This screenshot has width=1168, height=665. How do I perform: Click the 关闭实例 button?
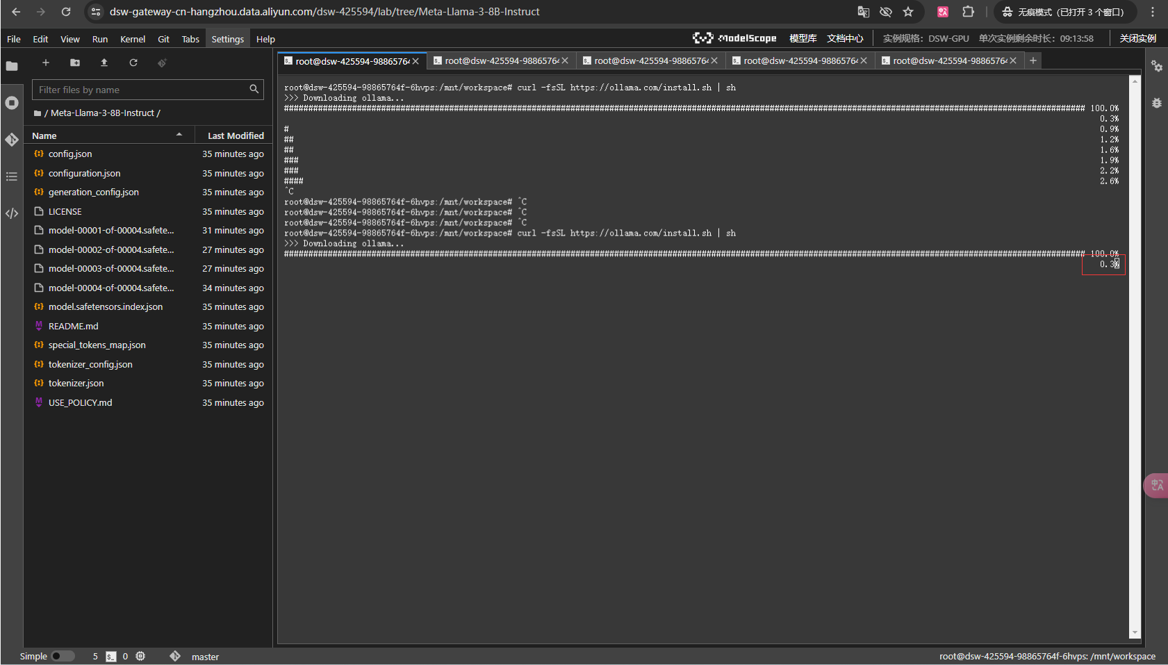pos(1138,38)
